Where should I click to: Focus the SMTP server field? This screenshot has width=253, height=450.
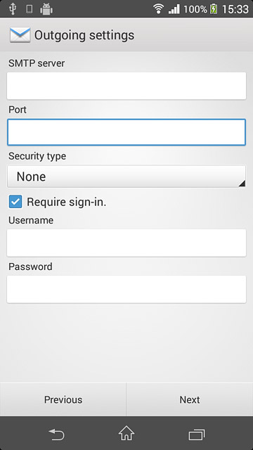pyautogui.click(x=126, y=86)
